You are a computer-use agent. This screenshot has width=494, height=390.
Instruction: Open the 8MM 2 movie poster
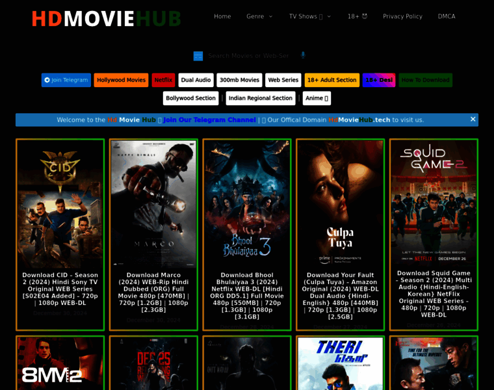click(60, 363)
